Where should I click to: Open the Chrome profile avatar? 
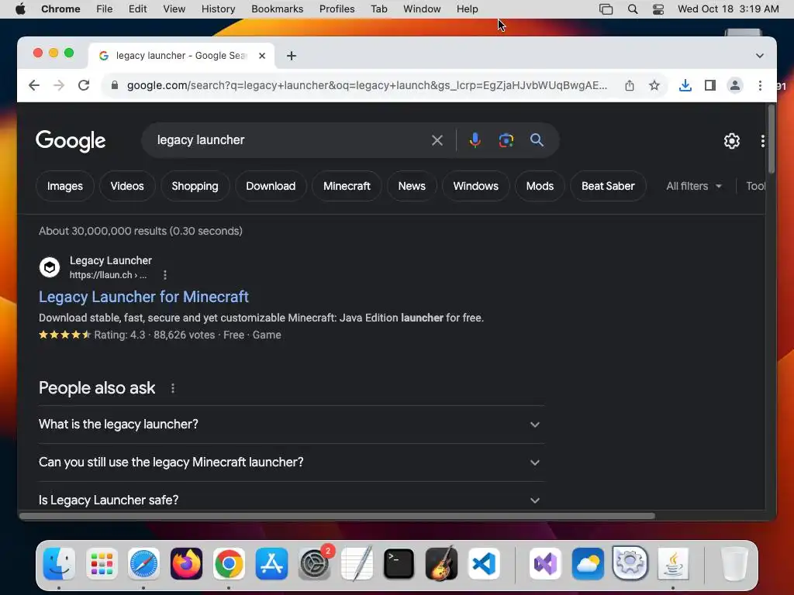point(735,85)
